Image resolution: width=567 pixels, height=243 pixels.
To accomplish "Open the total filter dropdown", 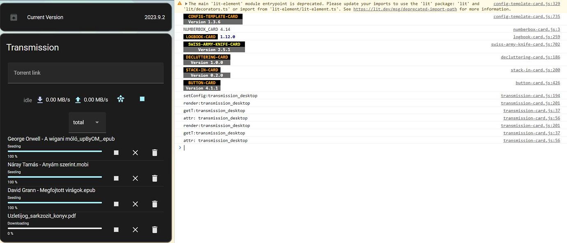I will (87, 122).
